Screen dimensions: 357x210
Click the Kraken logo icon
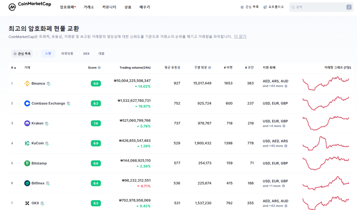tap(27, 123)
